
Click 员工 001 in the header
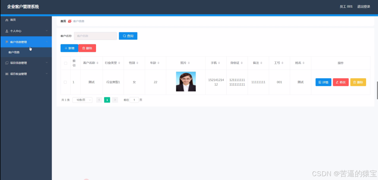click(x=346, y=7)
